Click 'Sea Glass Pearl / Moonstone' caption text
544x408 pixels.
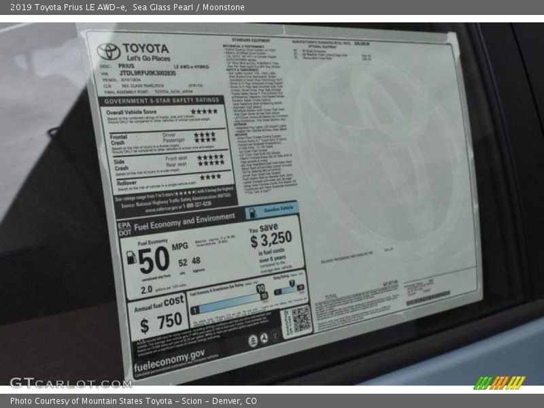point(188,7)
